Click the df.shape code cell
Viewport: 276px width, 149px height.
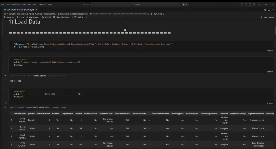(x=141, y=64)
